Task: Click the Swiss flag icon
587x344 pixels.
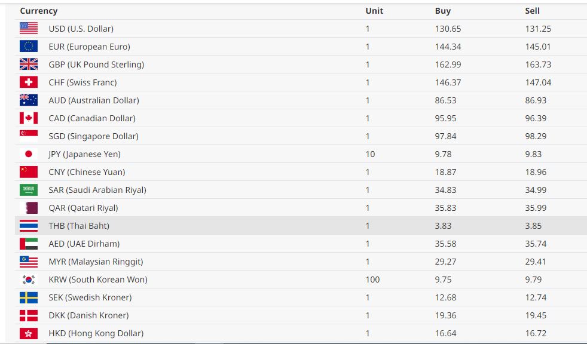Action: 28,82
